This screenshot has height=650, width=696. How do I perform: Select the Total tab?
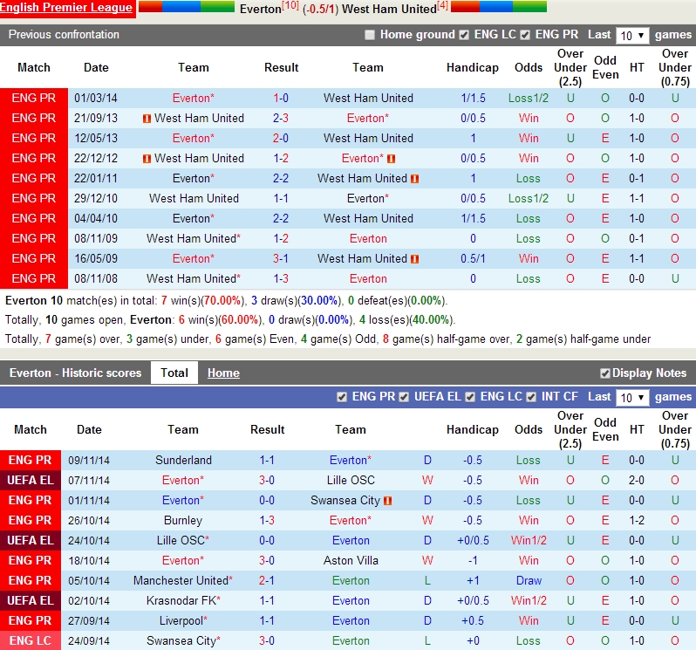[x=174, y=373]
